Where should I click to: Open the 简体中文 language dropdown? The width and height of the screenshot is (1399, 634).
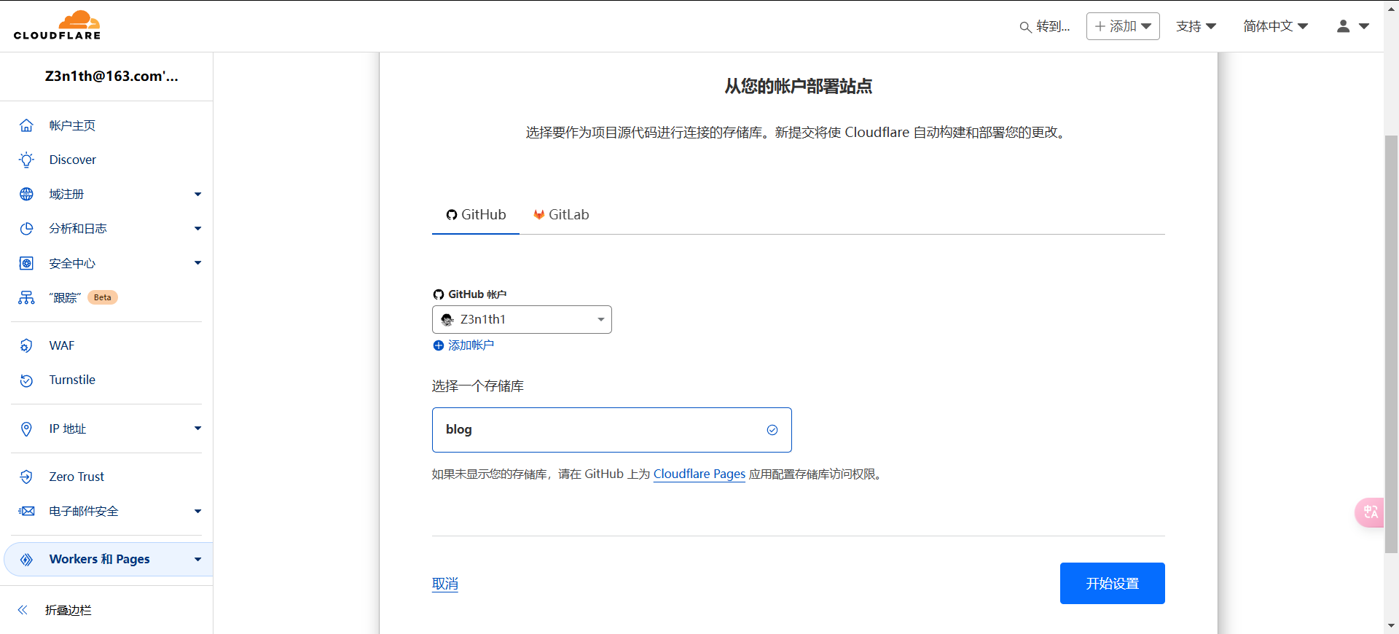point(1276,26)
